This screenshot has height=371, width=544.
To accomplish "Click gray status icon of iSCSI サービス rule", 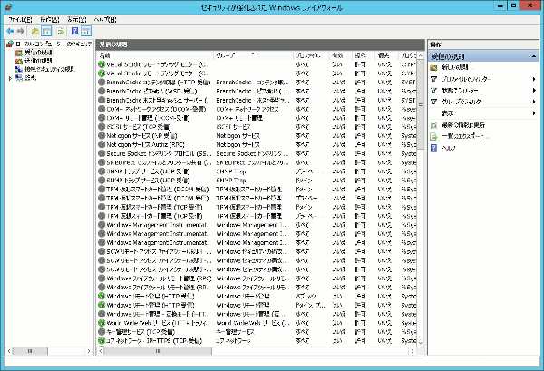I will (x=102, y=127).
